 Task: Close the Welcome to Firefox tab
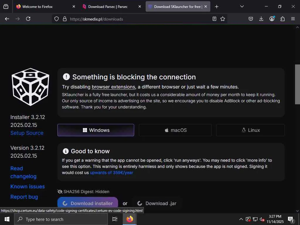(74, 6)
